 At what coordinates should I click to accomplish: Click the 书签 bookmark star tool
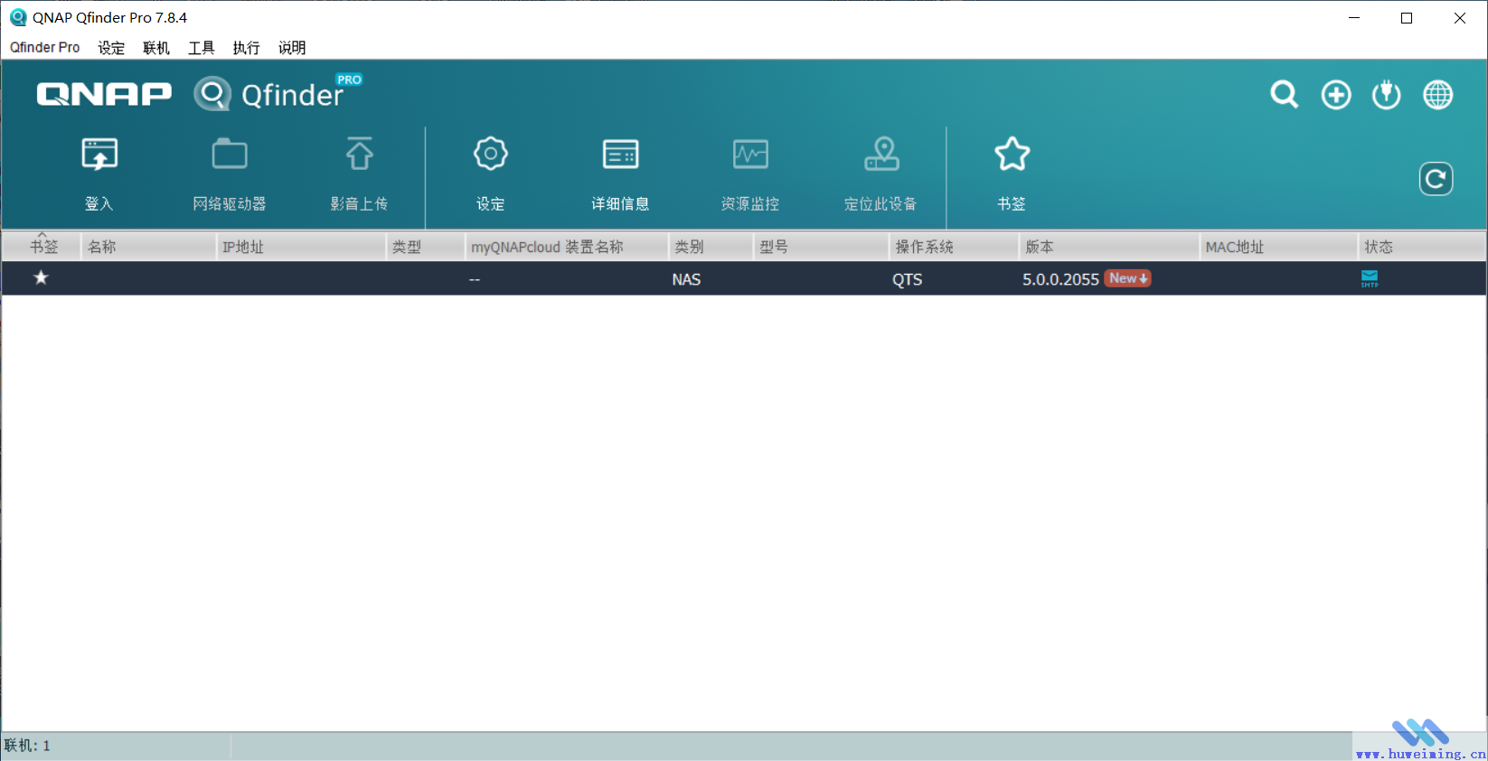(1012, 155)
